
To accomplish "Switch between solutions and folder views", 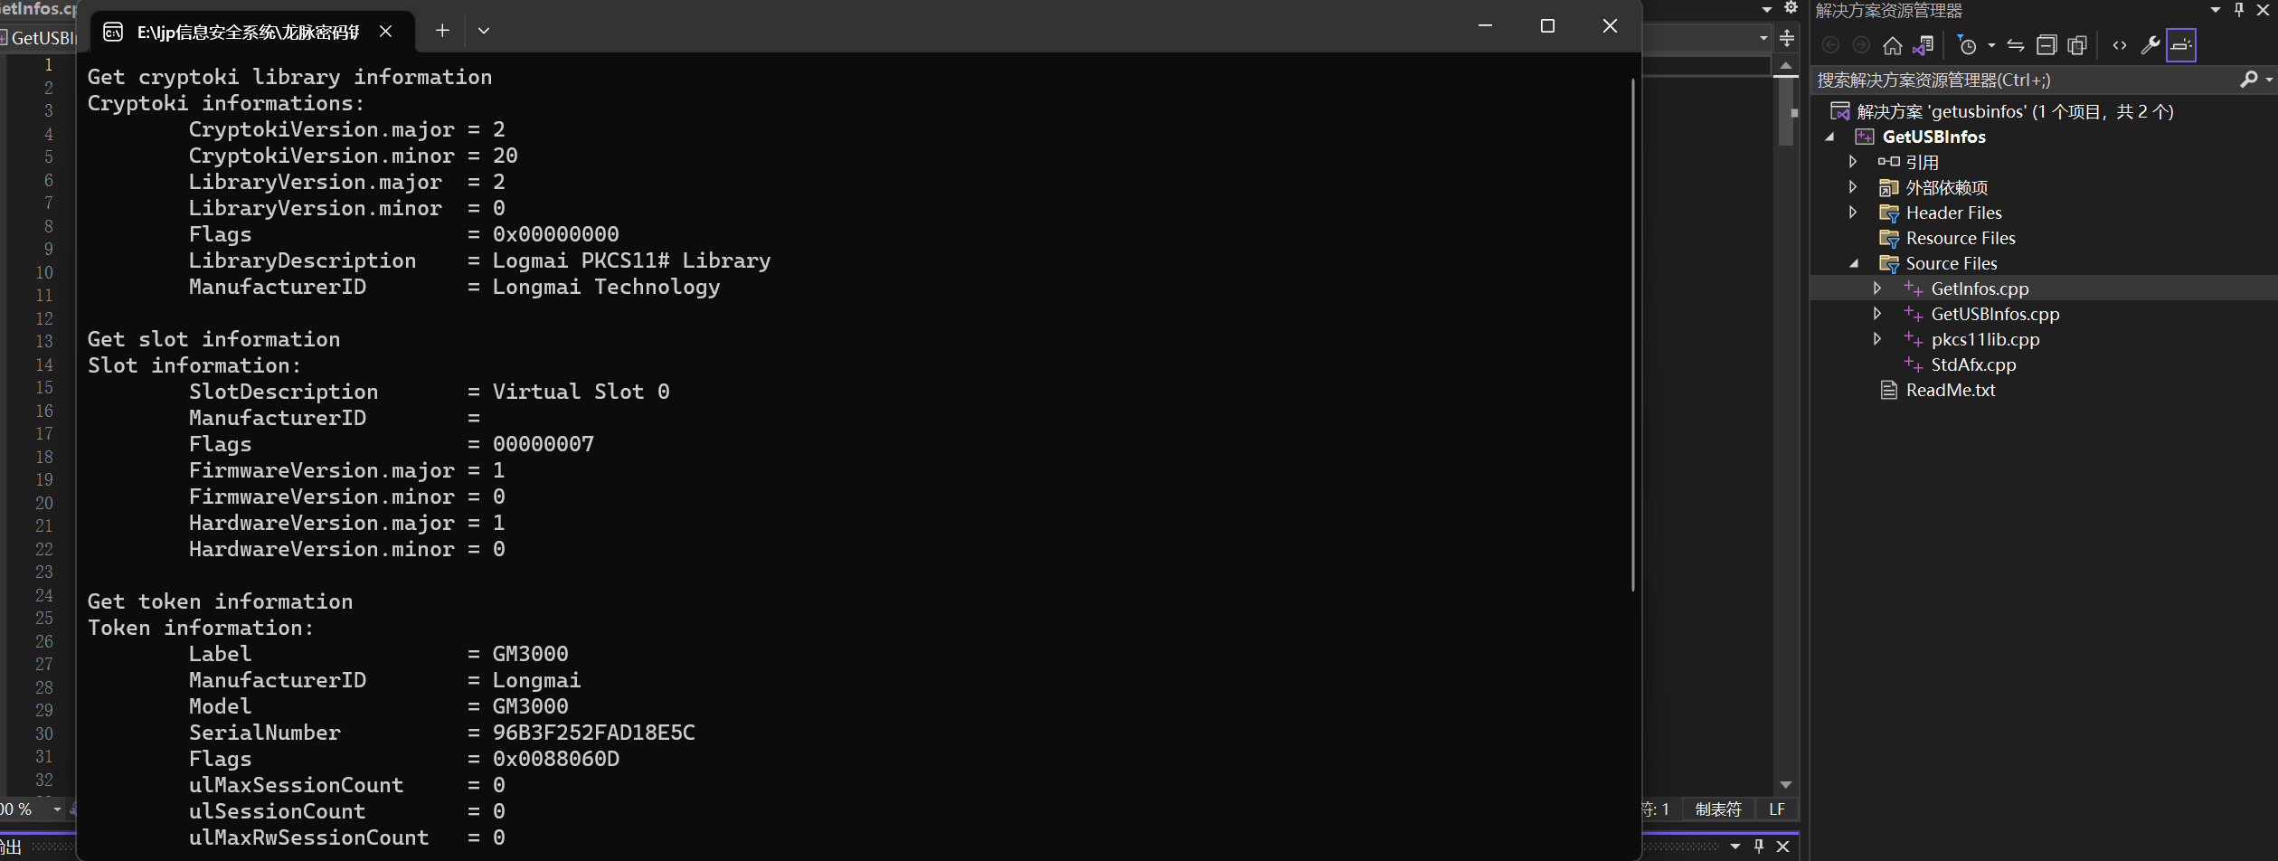I will [1924, 45].
